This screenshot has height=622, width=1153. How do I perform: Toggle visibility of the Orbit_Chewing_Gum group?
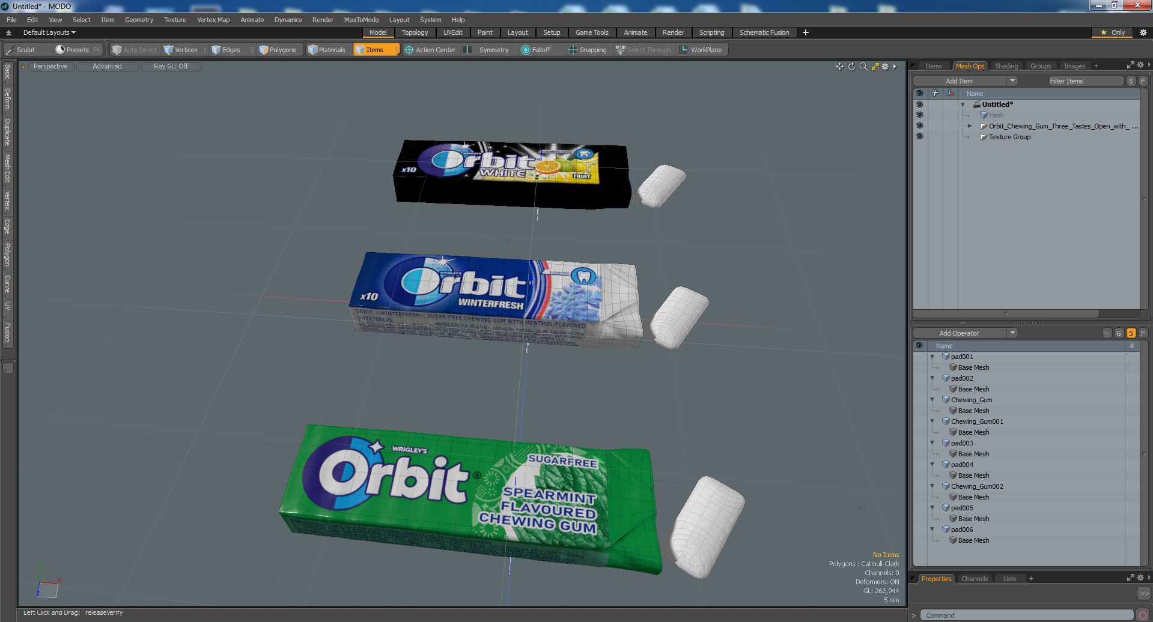(x=919, y=126)
